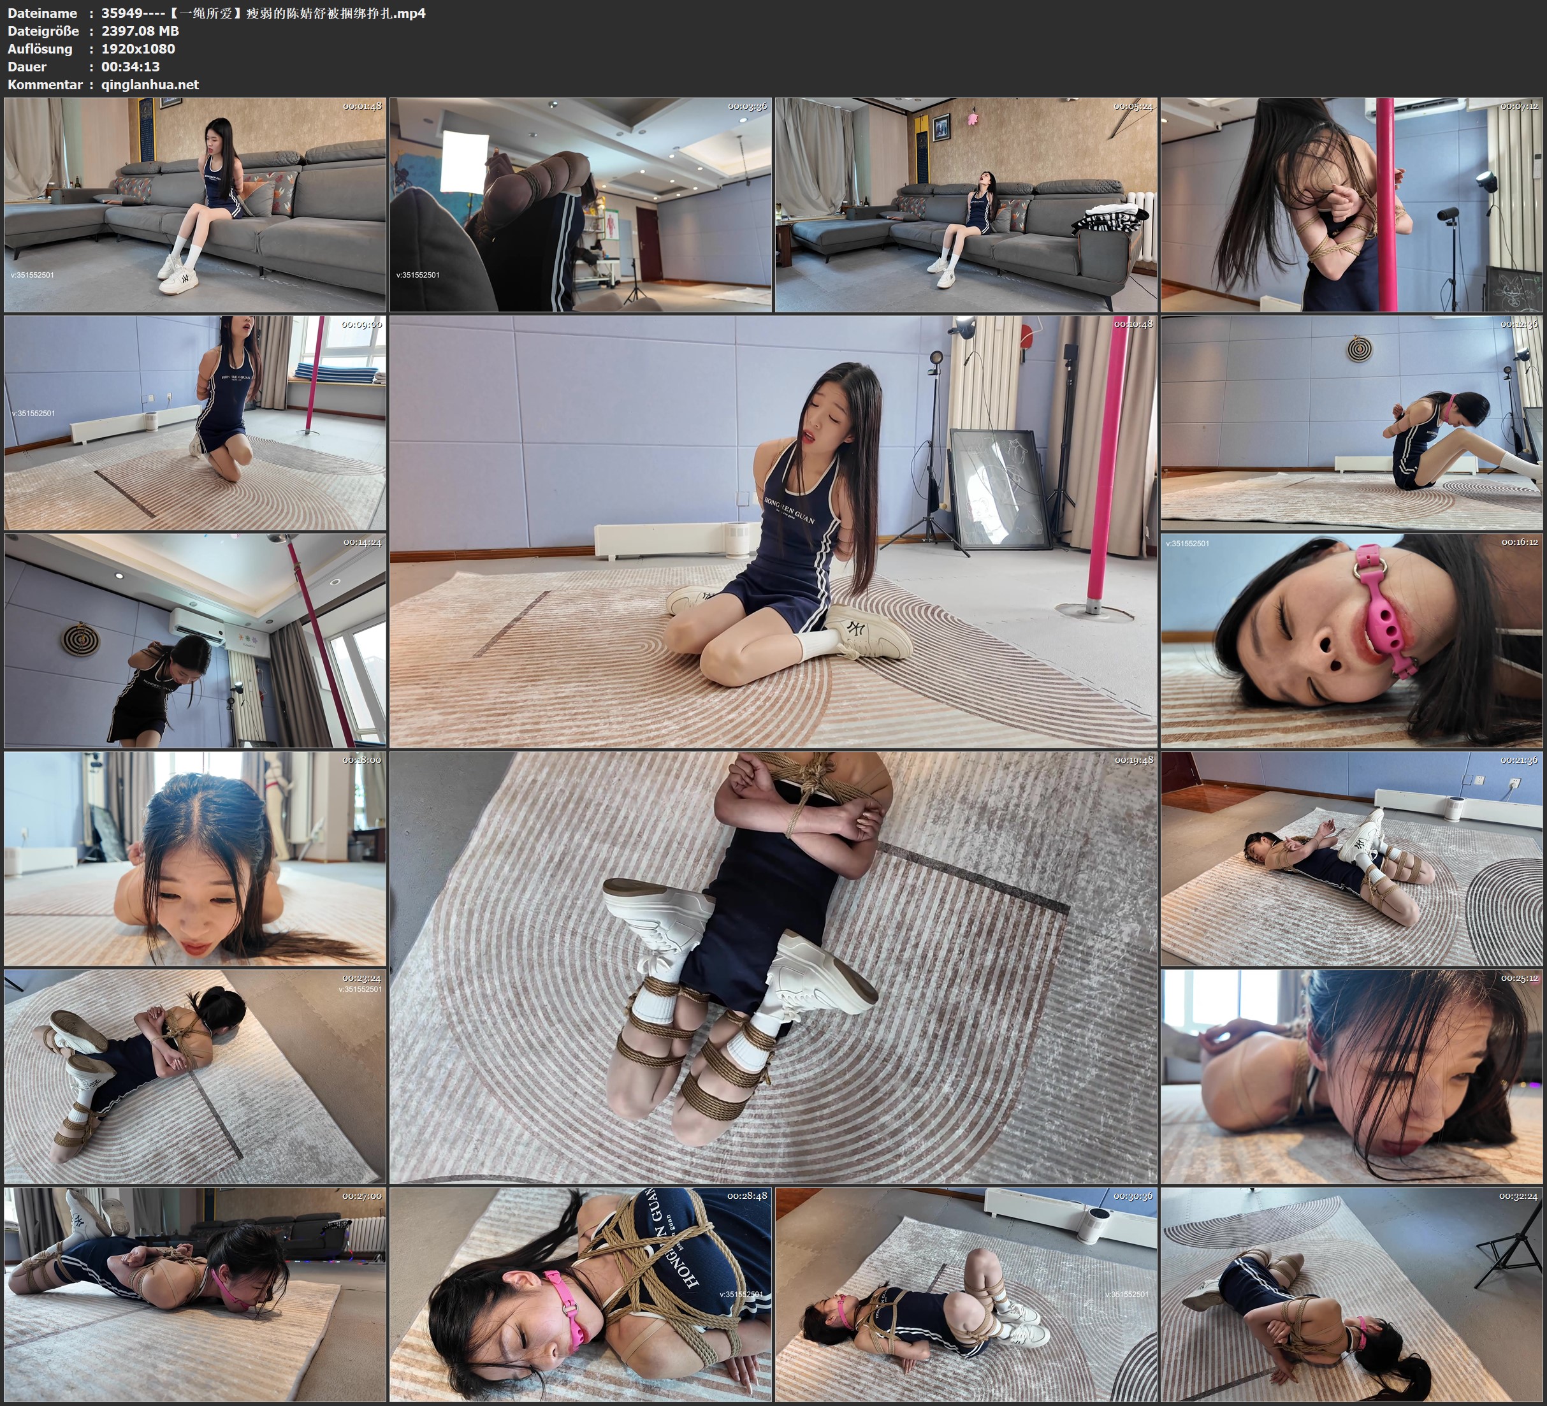Choose the thumbnail labeled 00:09:00
This screenshot has width=1547, height=1406.
[195, 423]
